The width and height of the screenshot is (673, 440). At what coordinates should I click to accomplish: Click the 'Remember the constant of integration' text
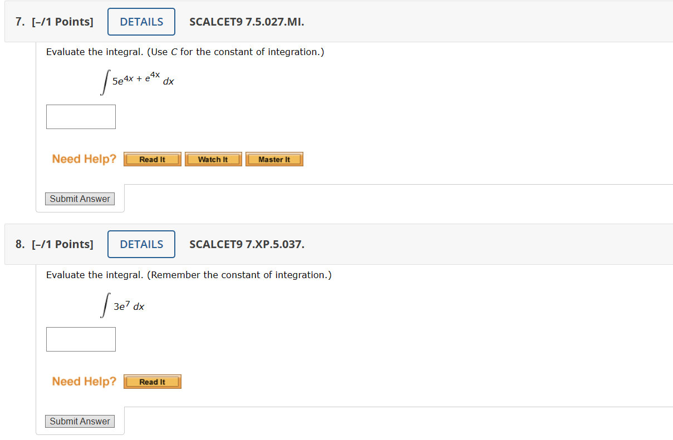click(239, 275)
